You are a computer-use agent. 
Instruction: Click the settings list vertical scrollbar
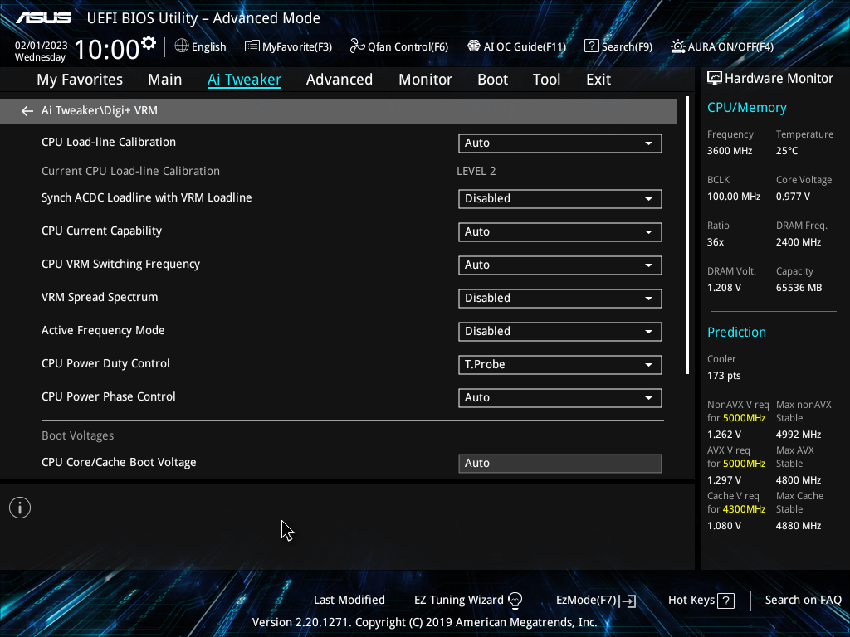click(x=687, y=235)
